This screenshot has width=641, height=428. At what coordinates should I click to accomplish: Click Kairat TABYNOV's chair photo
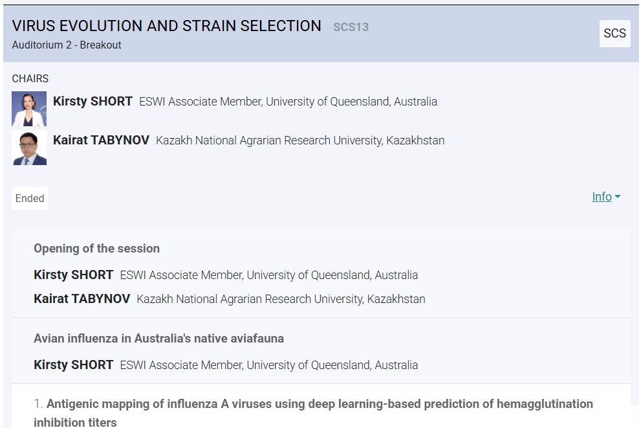[x=29, y=148]
